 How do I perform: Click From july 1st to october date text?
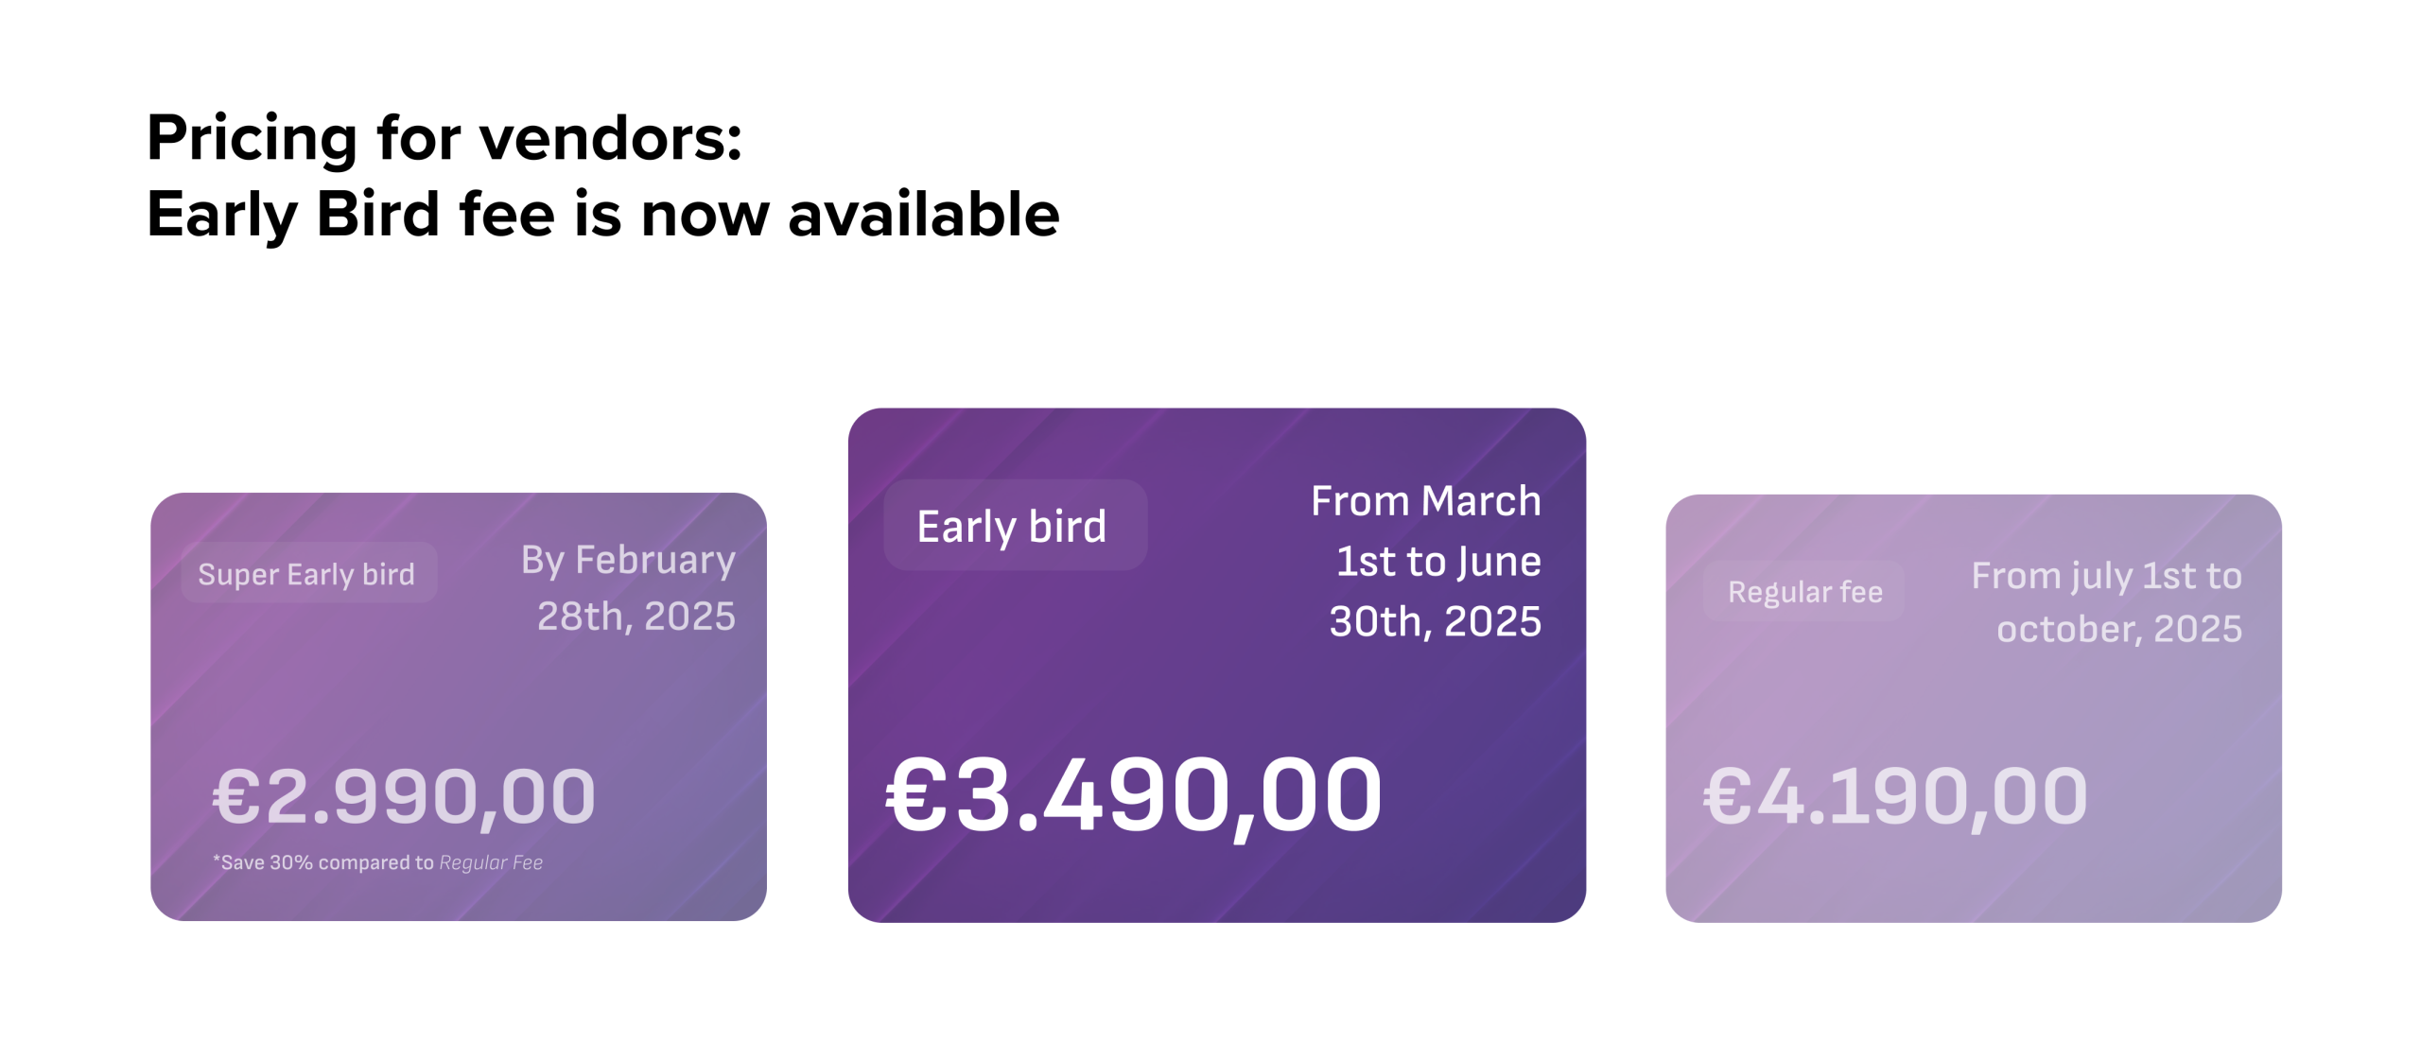pos(2106,602)
